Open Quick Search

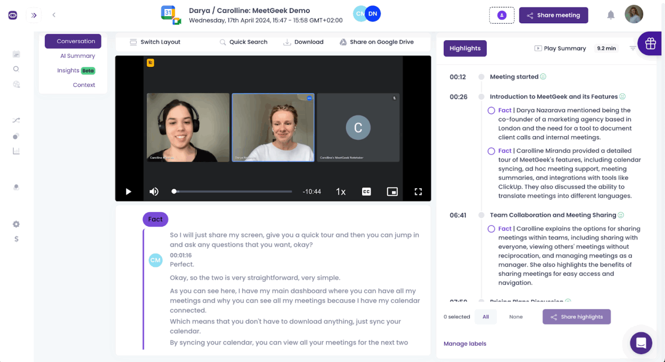pos(243,42)
